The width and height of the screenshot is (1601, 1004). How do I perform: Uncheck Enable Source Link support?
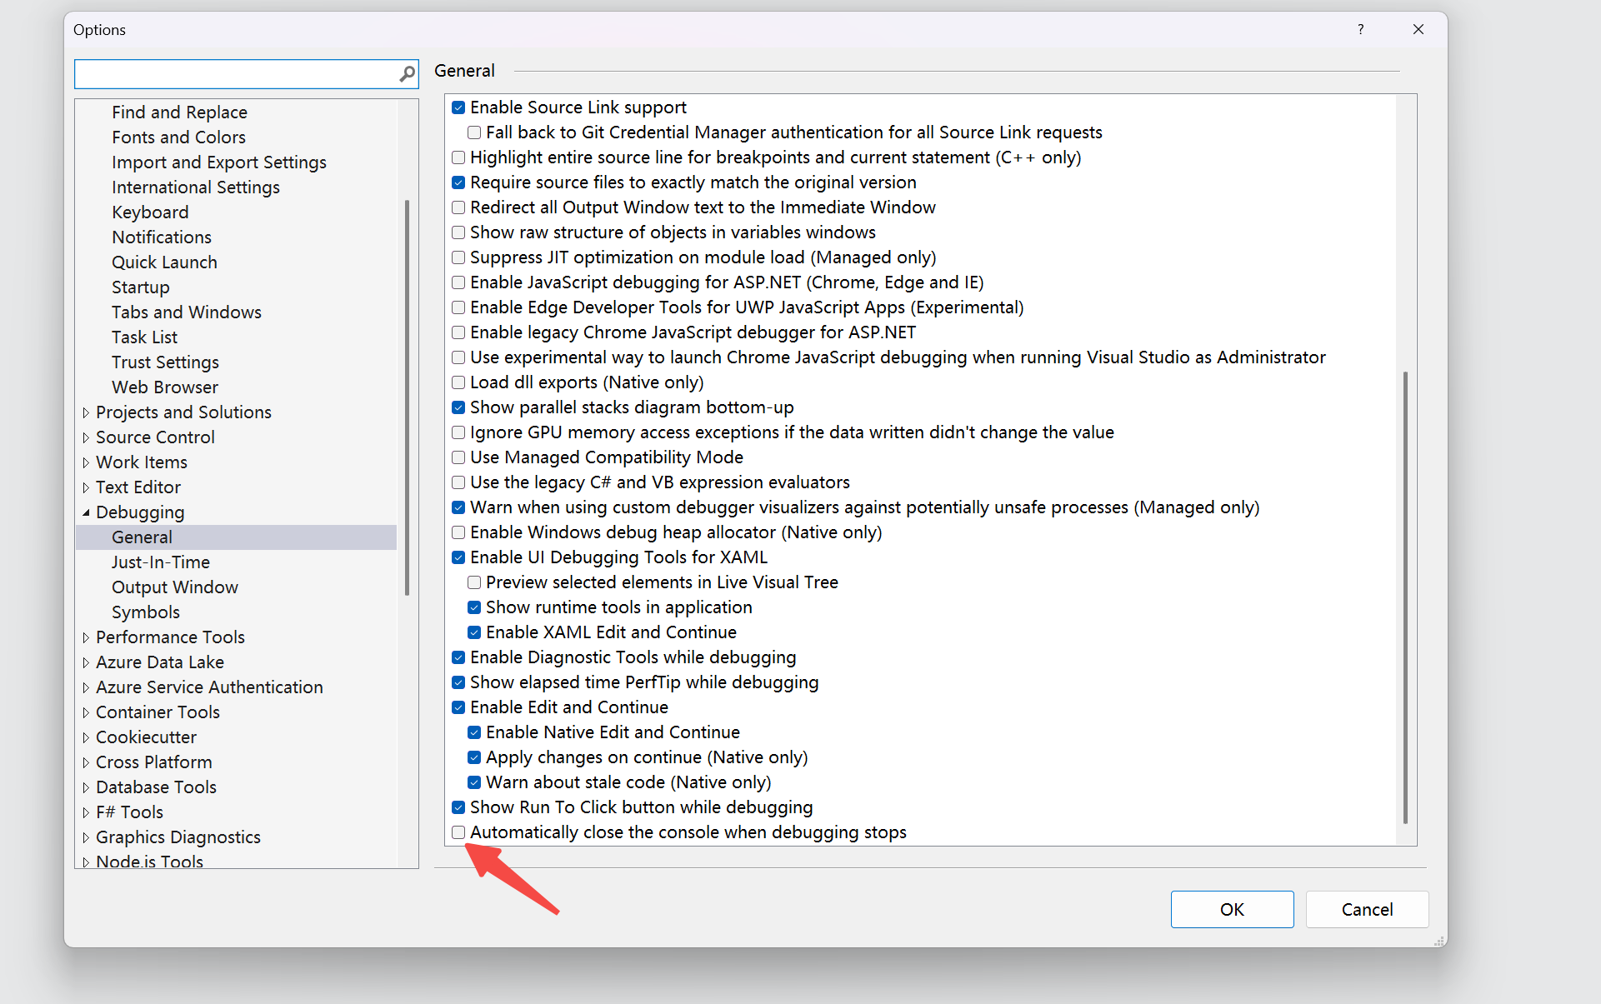pyautogui.click(x=458, y=107)
